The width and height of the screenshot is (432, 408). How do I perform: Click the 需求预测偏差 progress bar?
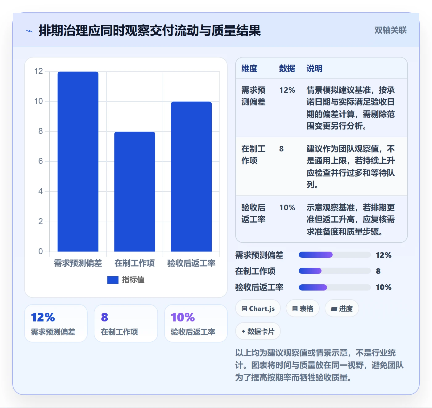334,255
